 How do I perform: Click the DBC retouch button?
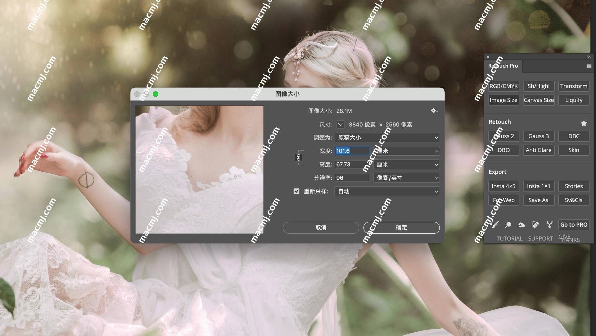coord(573,136)
